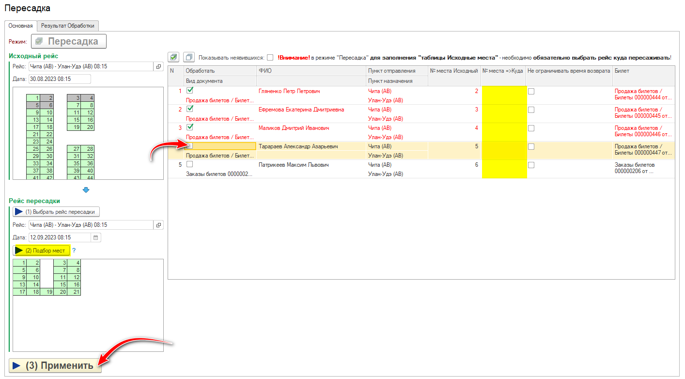
Task: Click '(1) Выбрать рейс пересадки' button
Action: (x=56, y=212)
